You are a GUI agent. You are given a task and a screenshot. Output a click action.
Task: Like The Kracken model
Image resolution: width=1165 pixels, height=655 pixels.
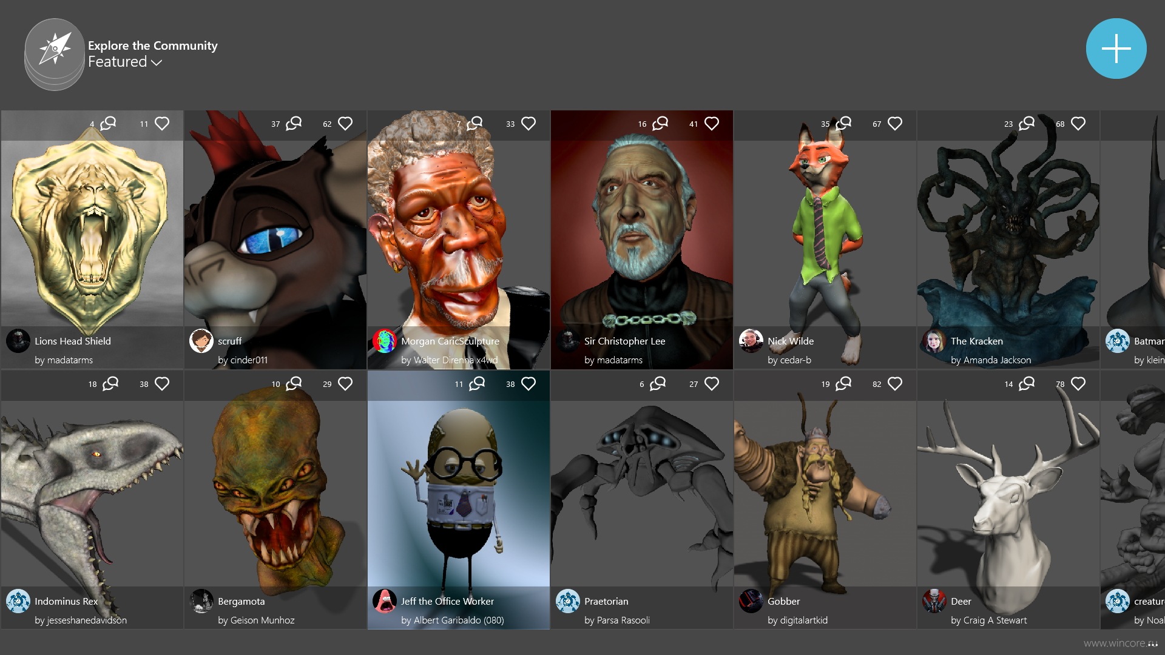(x=1078, y=124)
